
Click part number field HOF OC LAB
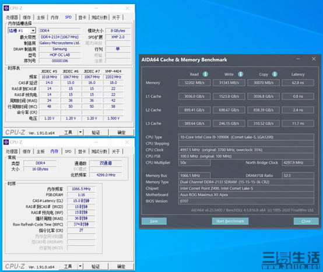coord(59,55)
